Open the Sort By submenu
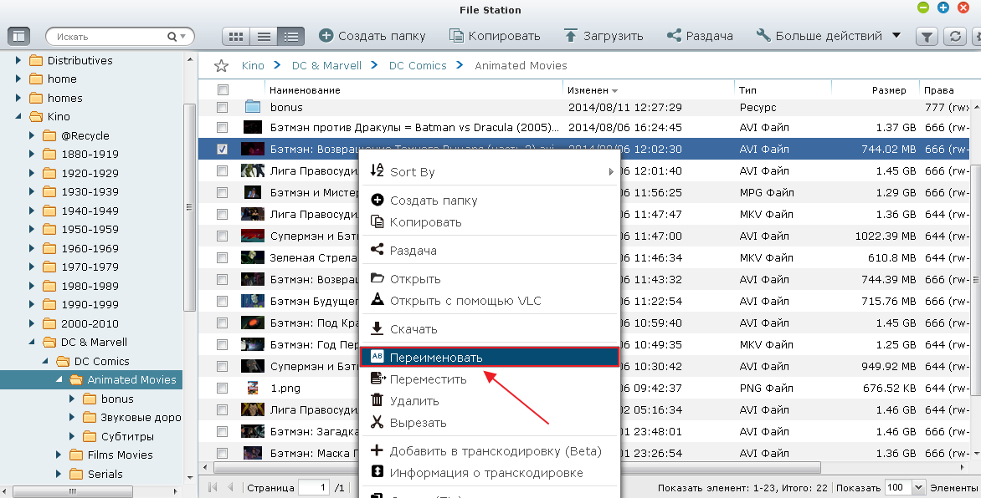 [x=490, y=172]
